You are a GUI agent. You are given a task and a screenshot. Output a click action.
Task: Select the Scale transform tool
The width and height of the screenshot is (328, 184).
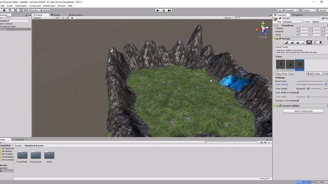pos(15,10)
